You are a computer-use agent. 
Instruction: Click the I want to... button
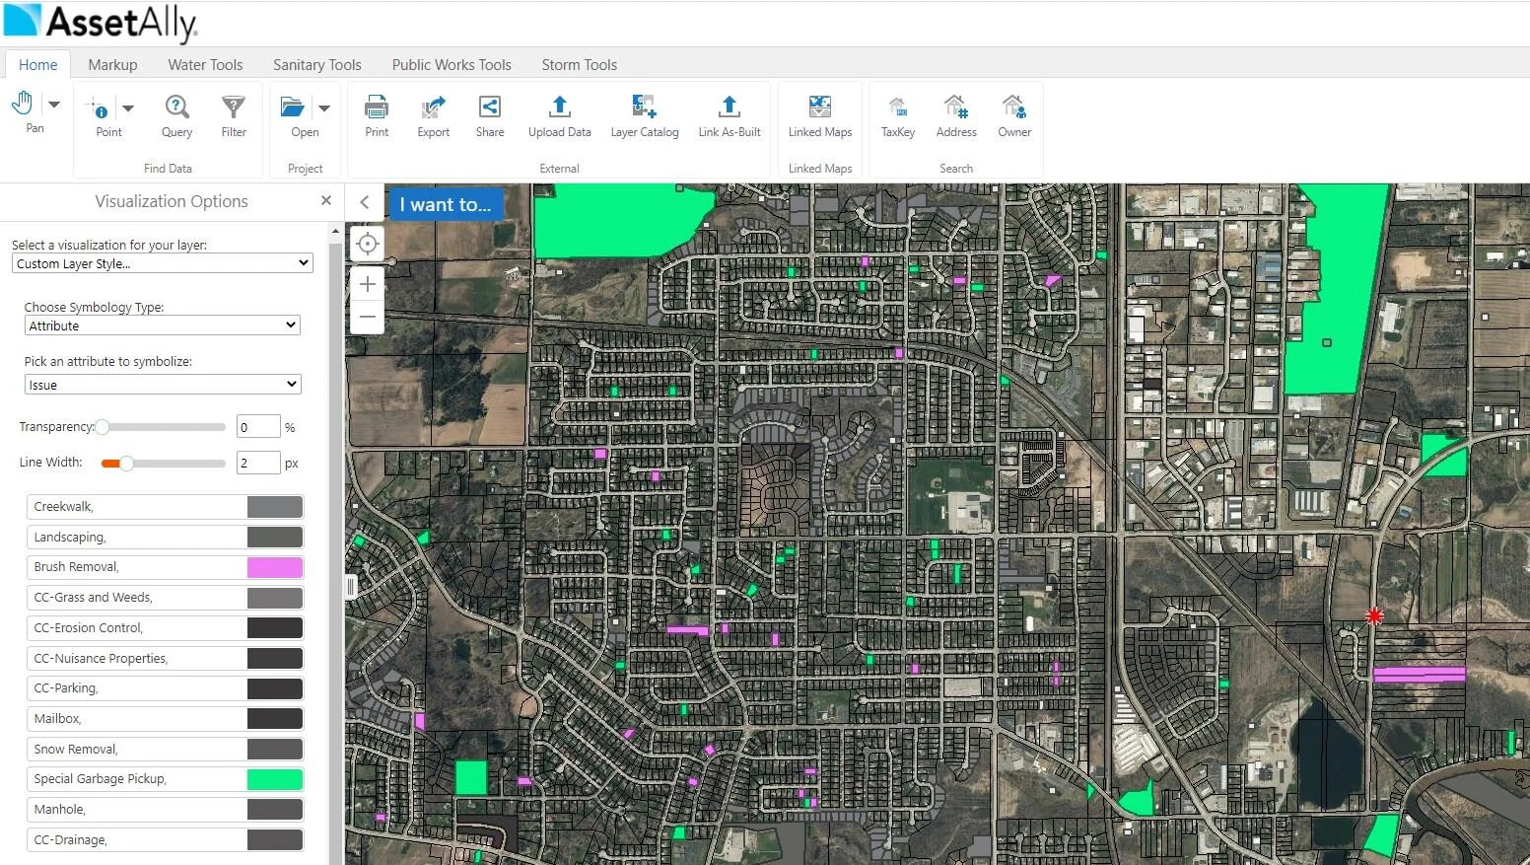click(x=446, y=204)
